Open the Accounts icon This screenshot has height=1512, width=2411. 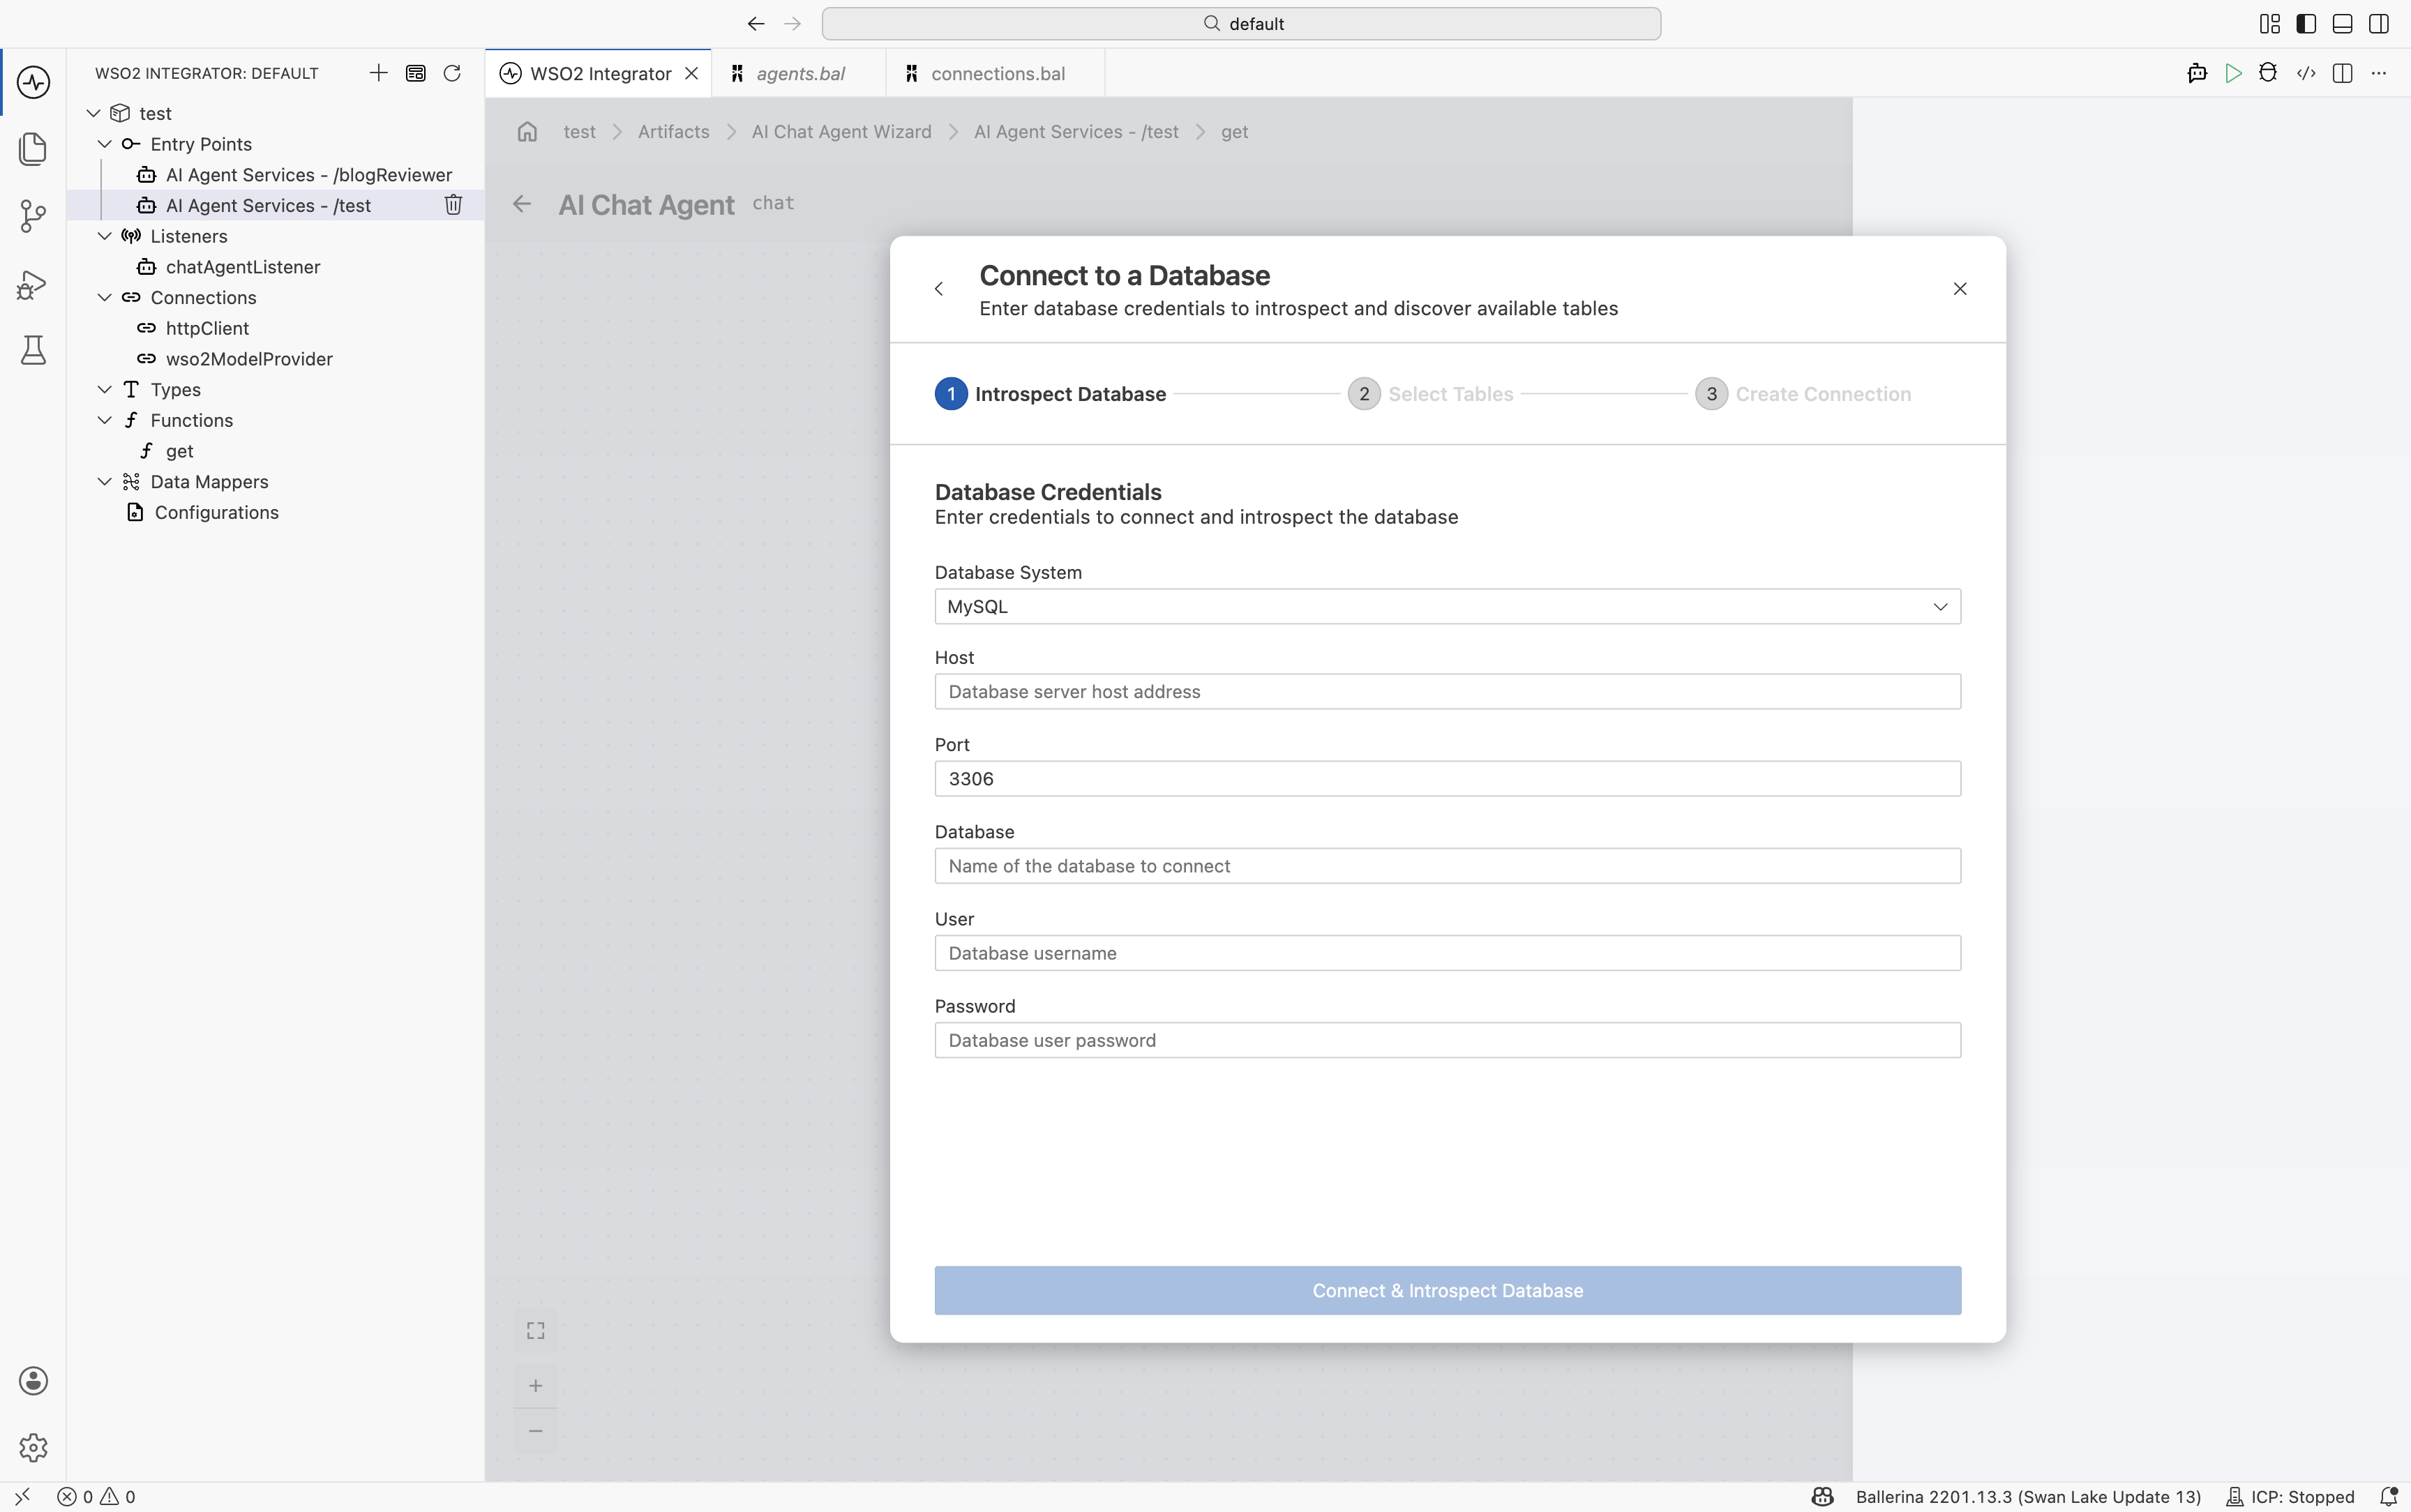pos(33,1381)
